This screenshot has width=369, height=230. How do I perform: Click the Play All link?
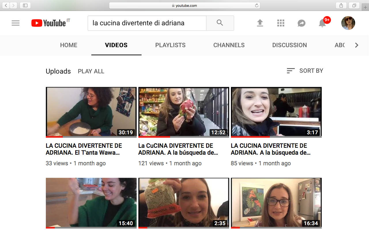click(x=91, y=71)
